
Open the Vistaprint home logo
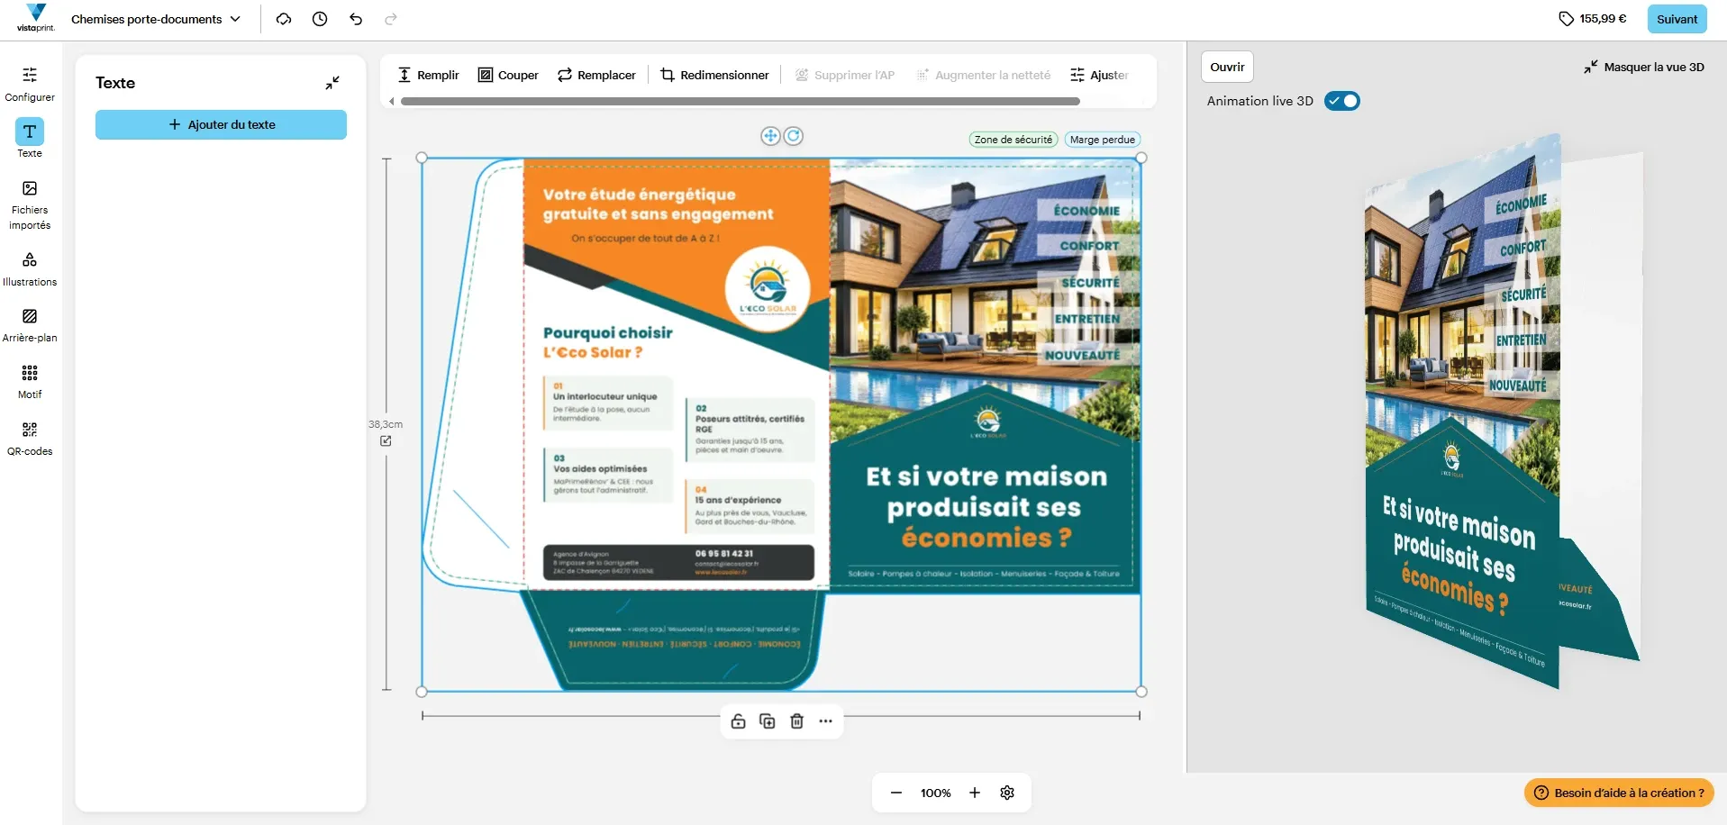[36, 18]
